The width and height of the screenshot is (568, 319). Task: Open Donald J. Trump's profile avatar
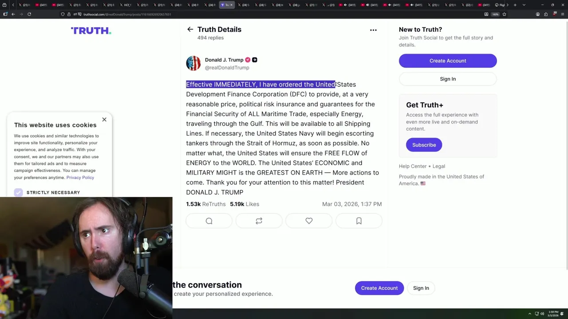click(x=193, y=63)
